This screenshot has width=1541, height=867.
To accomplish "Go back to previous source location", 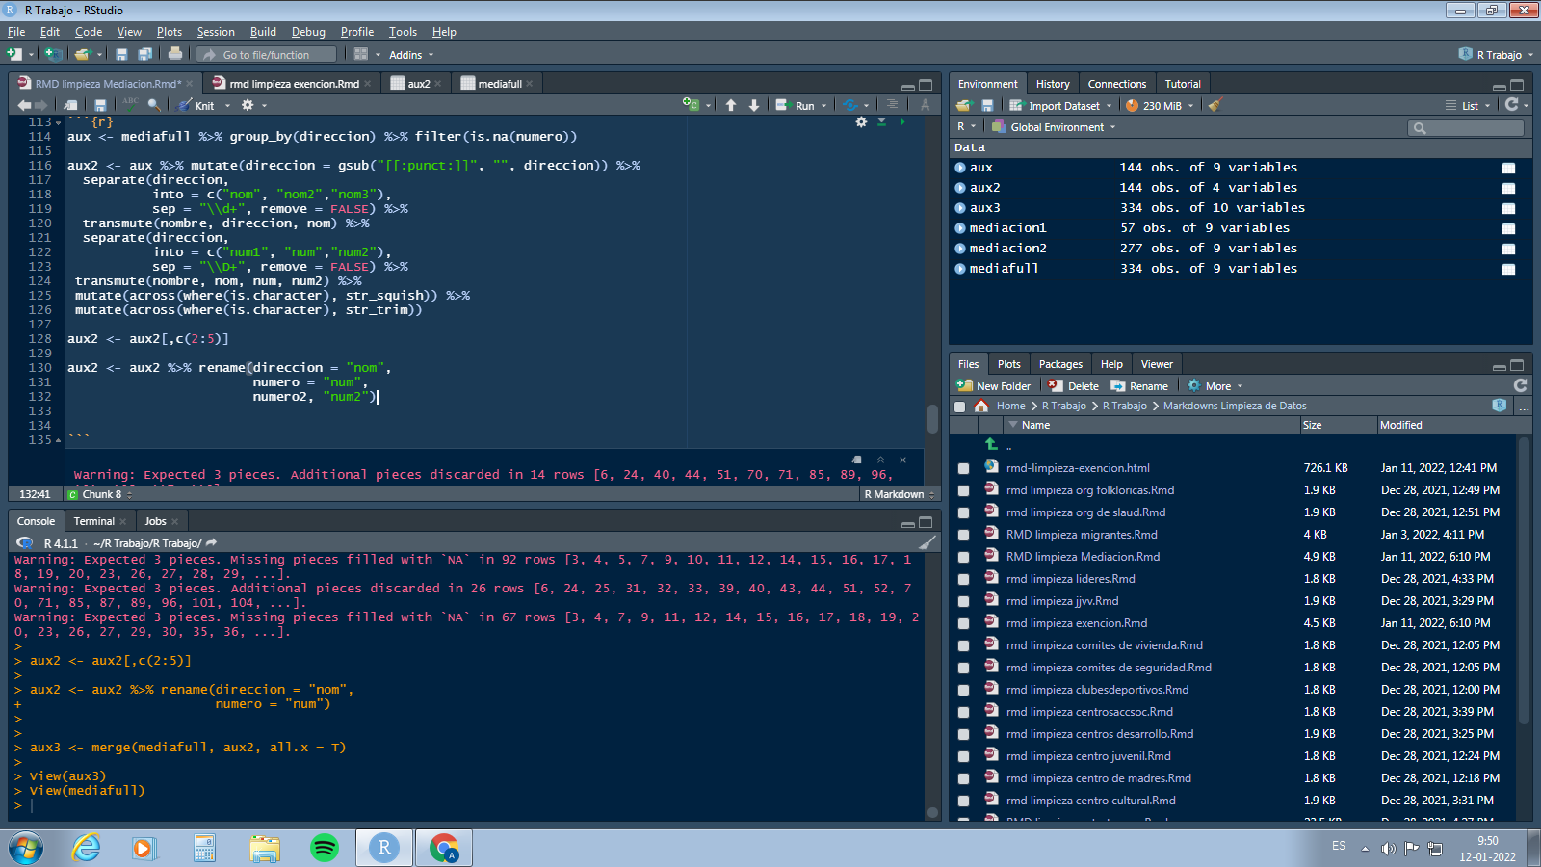I will point(23,105).
